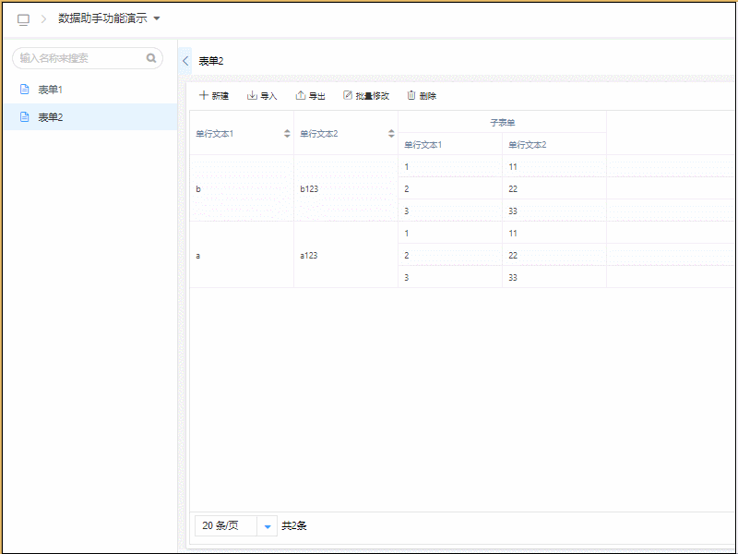Viewport: 738px width, 554px height.
Task: Select 表单2 in the sidebar
Action: coord(50,117)
